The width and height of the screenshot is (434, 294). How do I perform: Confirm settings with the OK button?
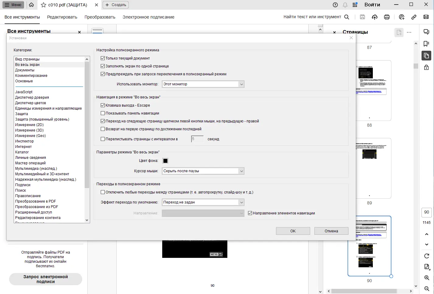click(293, 231)
